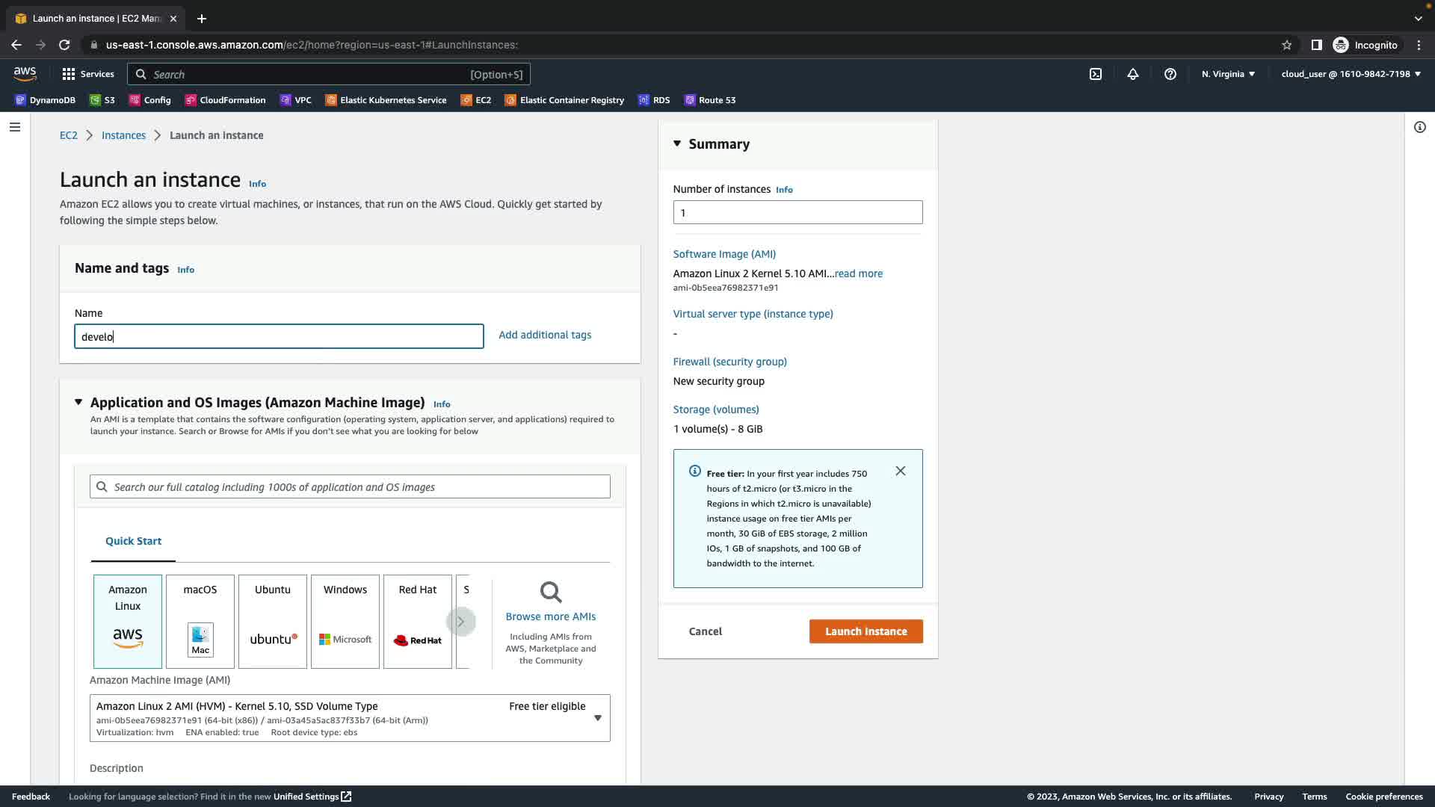Expand the Amazon Linux 2 AMI dropdown

(x=597, y=718)
